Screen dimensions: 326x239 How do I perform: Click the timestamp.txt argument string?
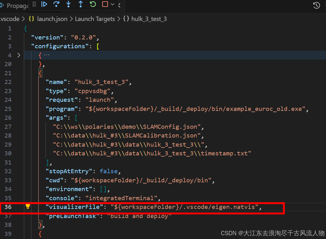point(152,153)
